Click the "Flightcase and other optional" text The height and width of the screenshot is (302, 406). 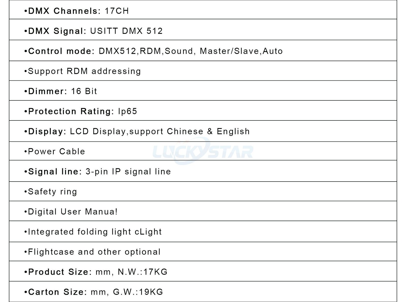tap(94, 252)
